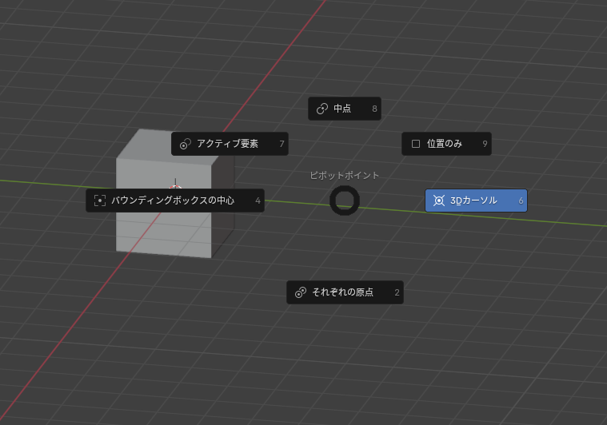The width and height of the screenshot is (607, 425).
Task: Click the link icon beside 中点
Action: 322,109
